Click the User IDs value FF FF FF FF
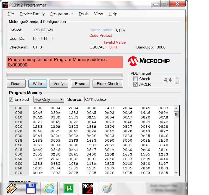 (x=44, y=39)
